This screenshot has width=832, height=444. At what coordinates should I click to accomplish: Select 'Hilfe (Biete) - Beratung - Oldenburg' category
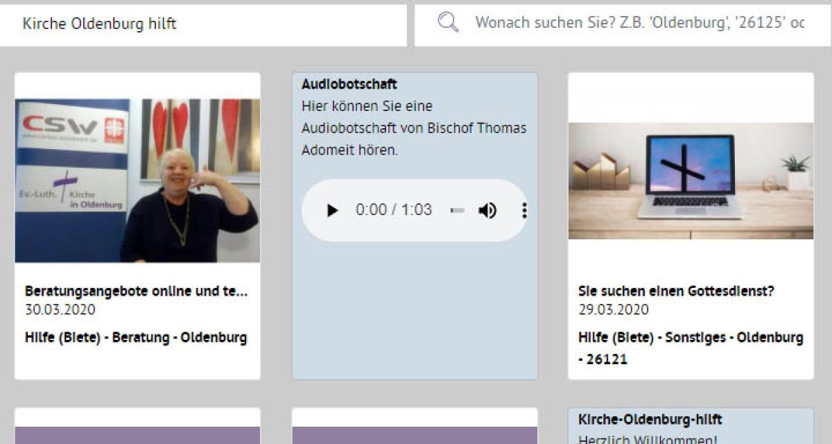point(136,338)
